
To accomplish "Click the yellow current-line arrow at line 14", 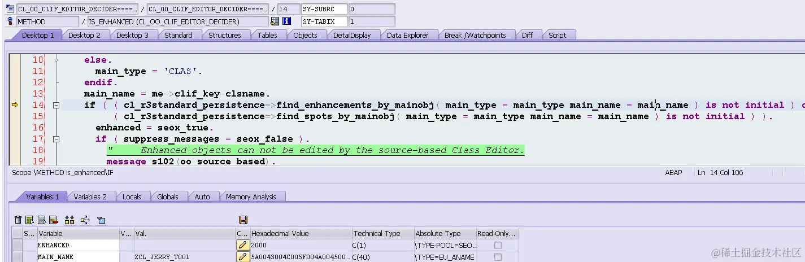I will [15, 104].
